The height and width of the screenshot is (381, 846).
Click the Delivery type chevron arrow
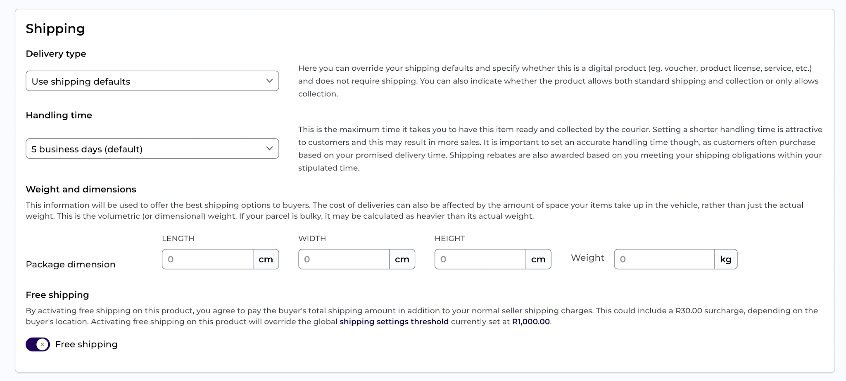click(269, 81)
